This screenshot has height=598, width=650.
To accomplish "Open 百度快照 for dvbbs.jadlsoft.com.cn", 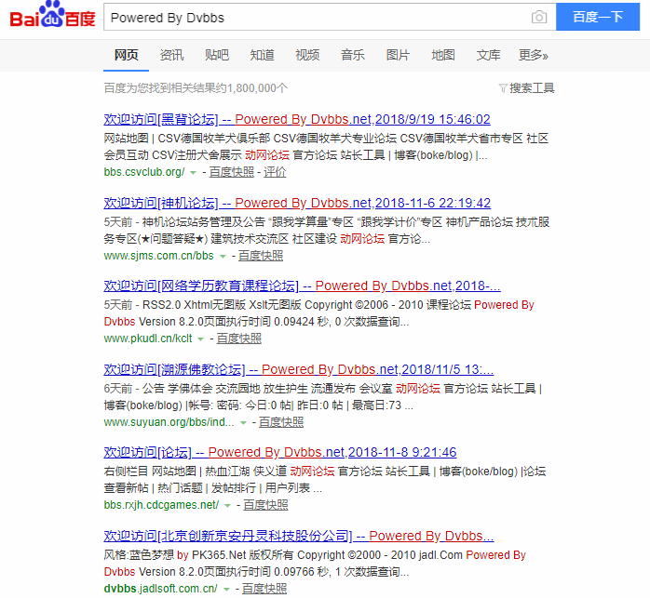I will click(264, 589).
